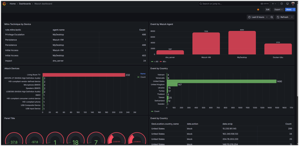The height and width of the screenshot is (146, 299).
Task: Open the Export dropdown
Action: click(278, 10)
